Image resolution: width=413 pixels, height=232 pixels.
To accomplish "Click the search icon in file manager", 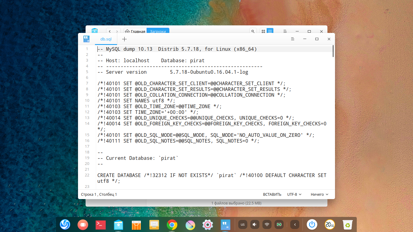I will (253, 31).
